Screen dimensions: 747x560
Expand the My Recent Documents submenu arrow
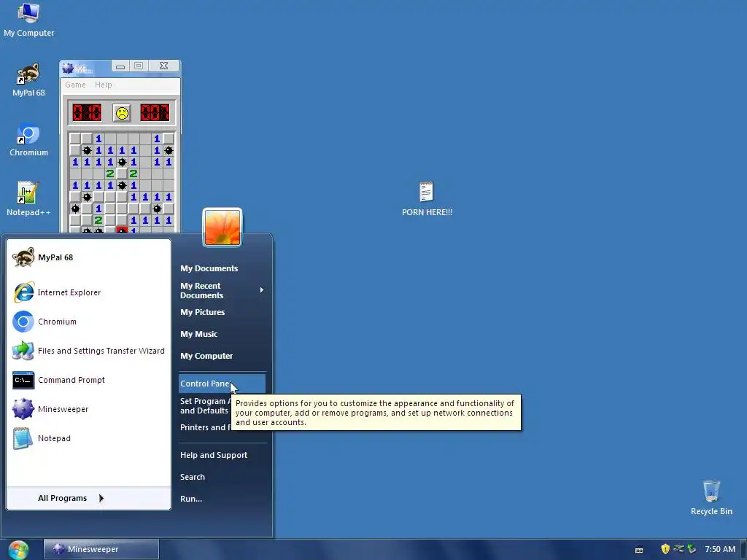tap(262, 290)
